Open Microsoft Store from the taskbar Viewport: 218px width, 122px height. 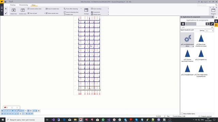tap(97, 120)
